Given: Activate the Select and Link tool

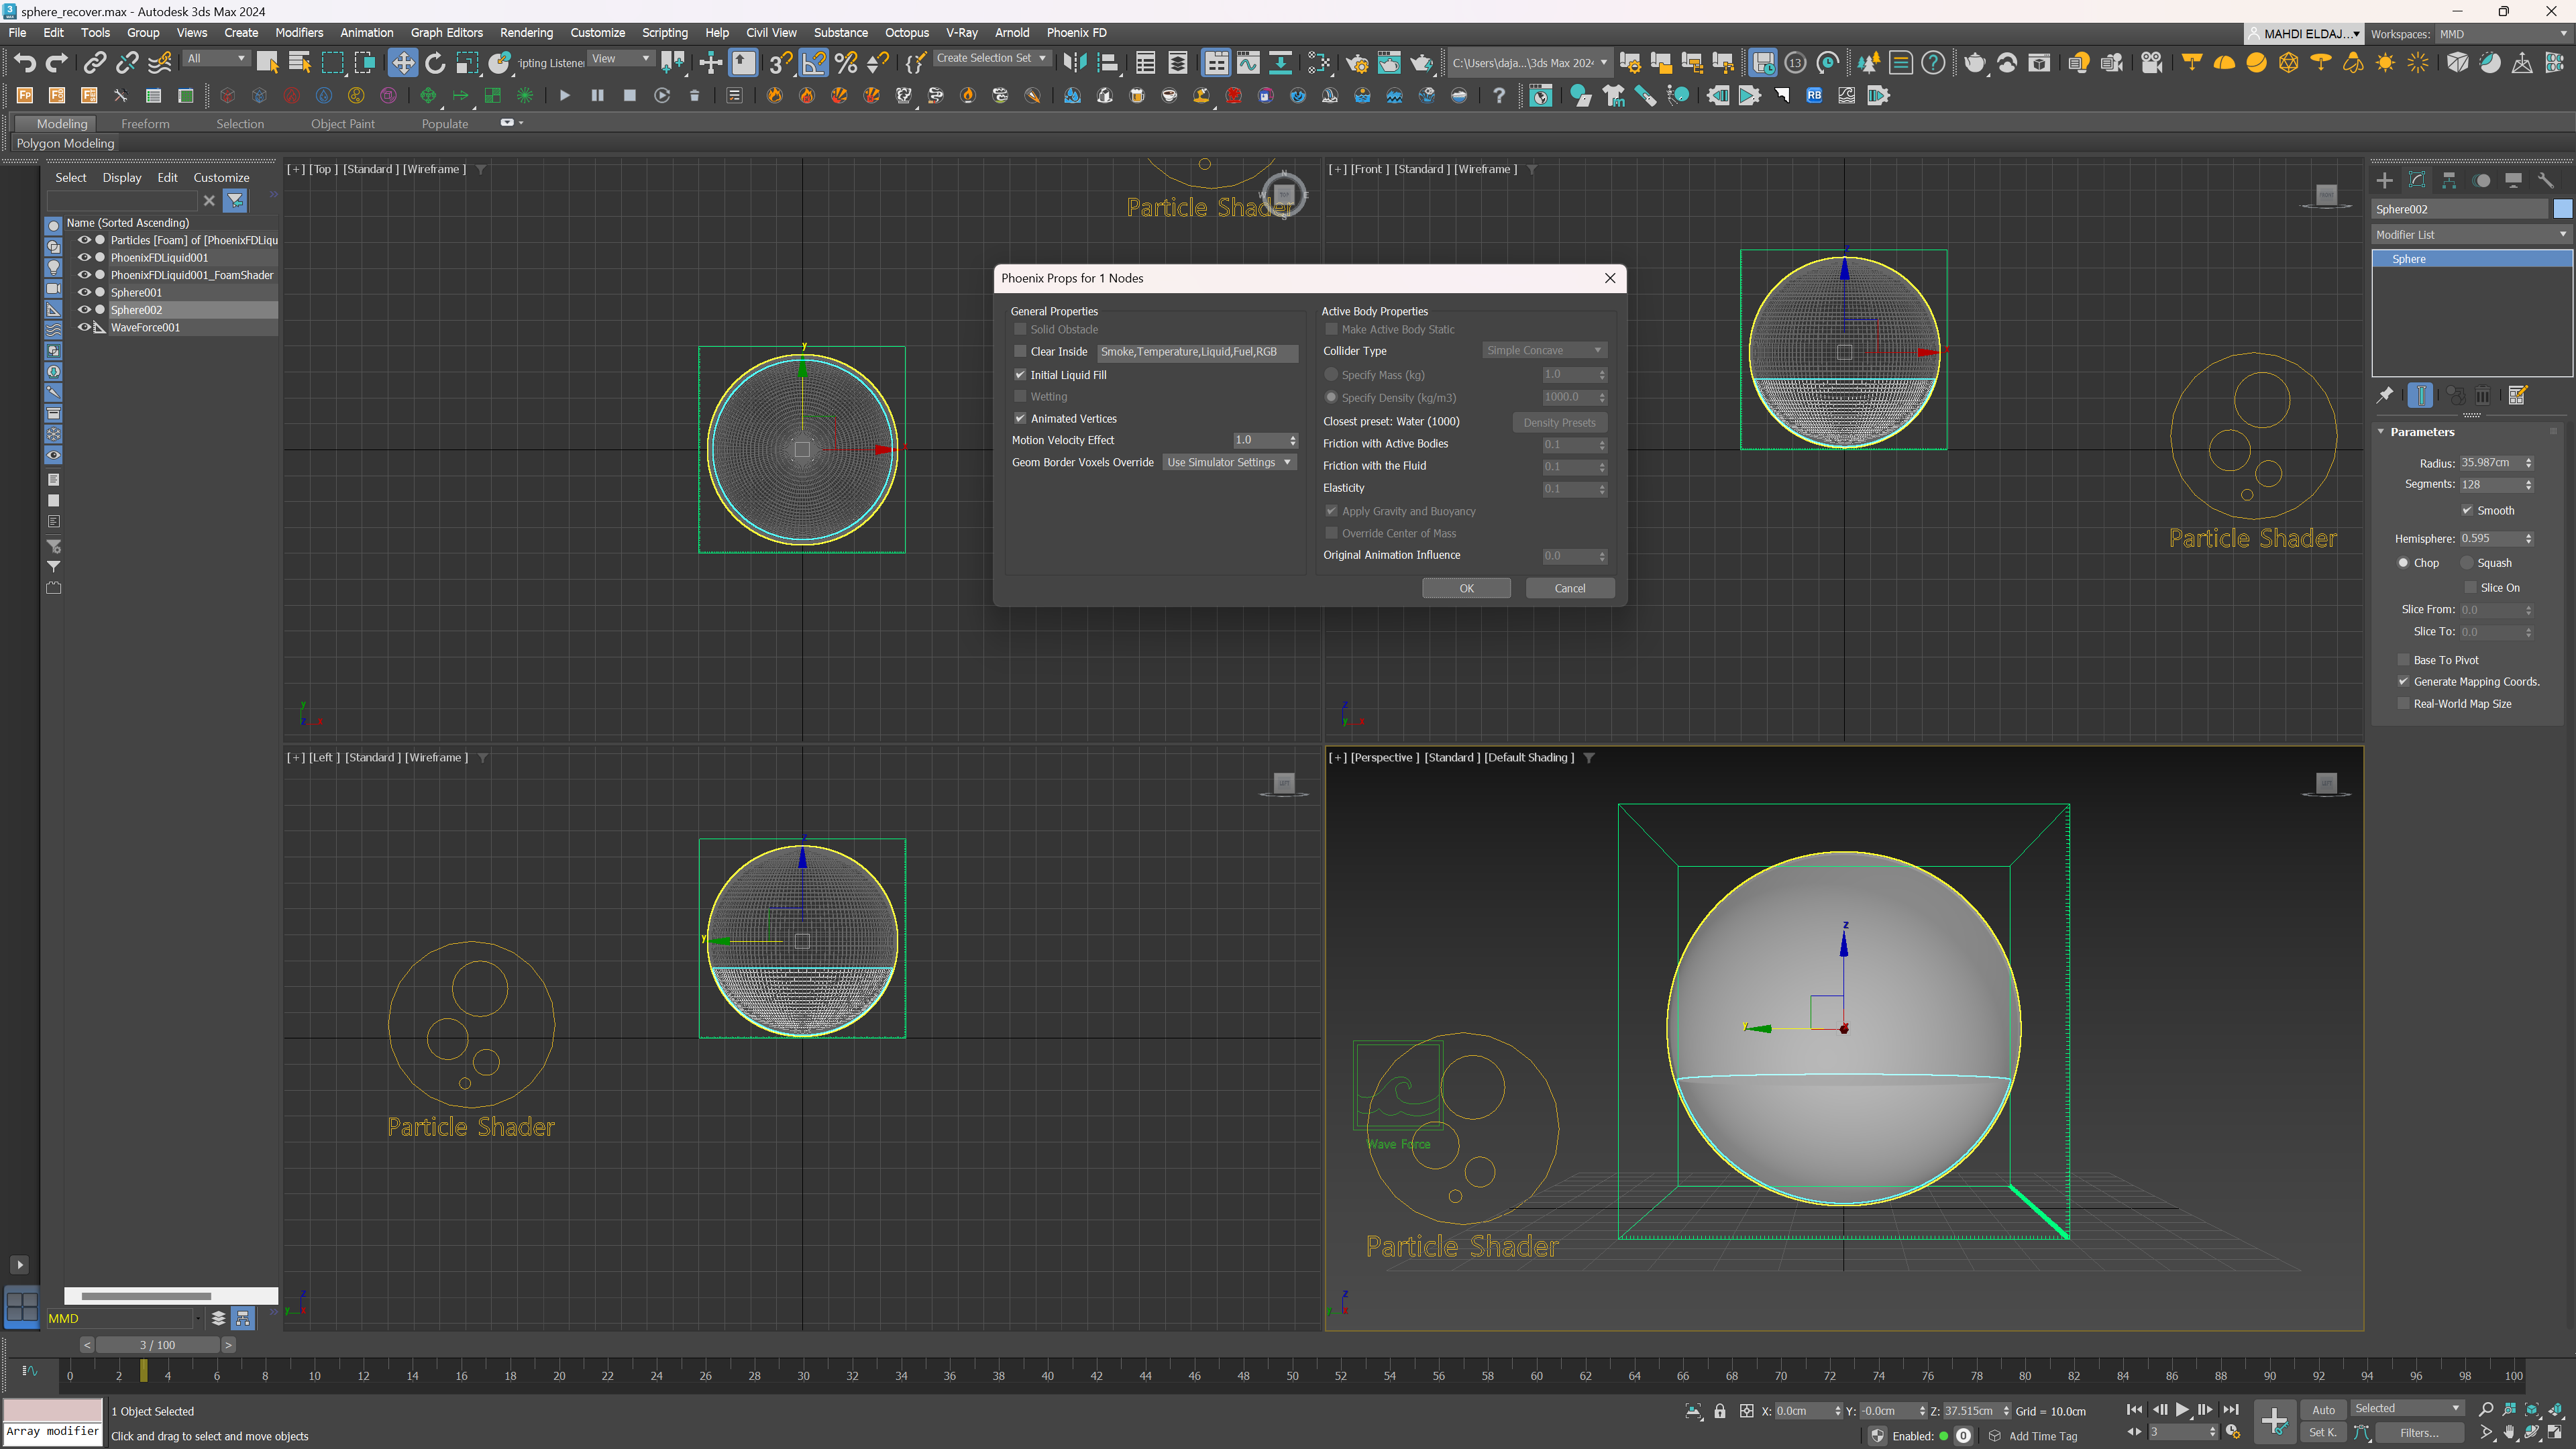Looking at the screenshot, I should click(x=94, y=63).
